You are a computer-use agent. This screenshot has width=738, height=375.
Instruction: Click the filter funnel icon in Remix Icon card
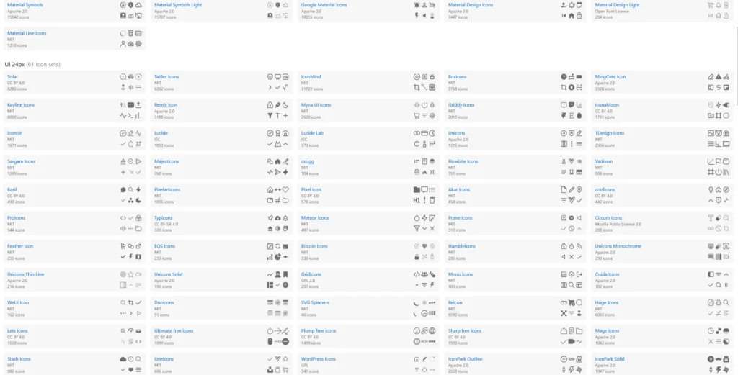pos(270,116)
